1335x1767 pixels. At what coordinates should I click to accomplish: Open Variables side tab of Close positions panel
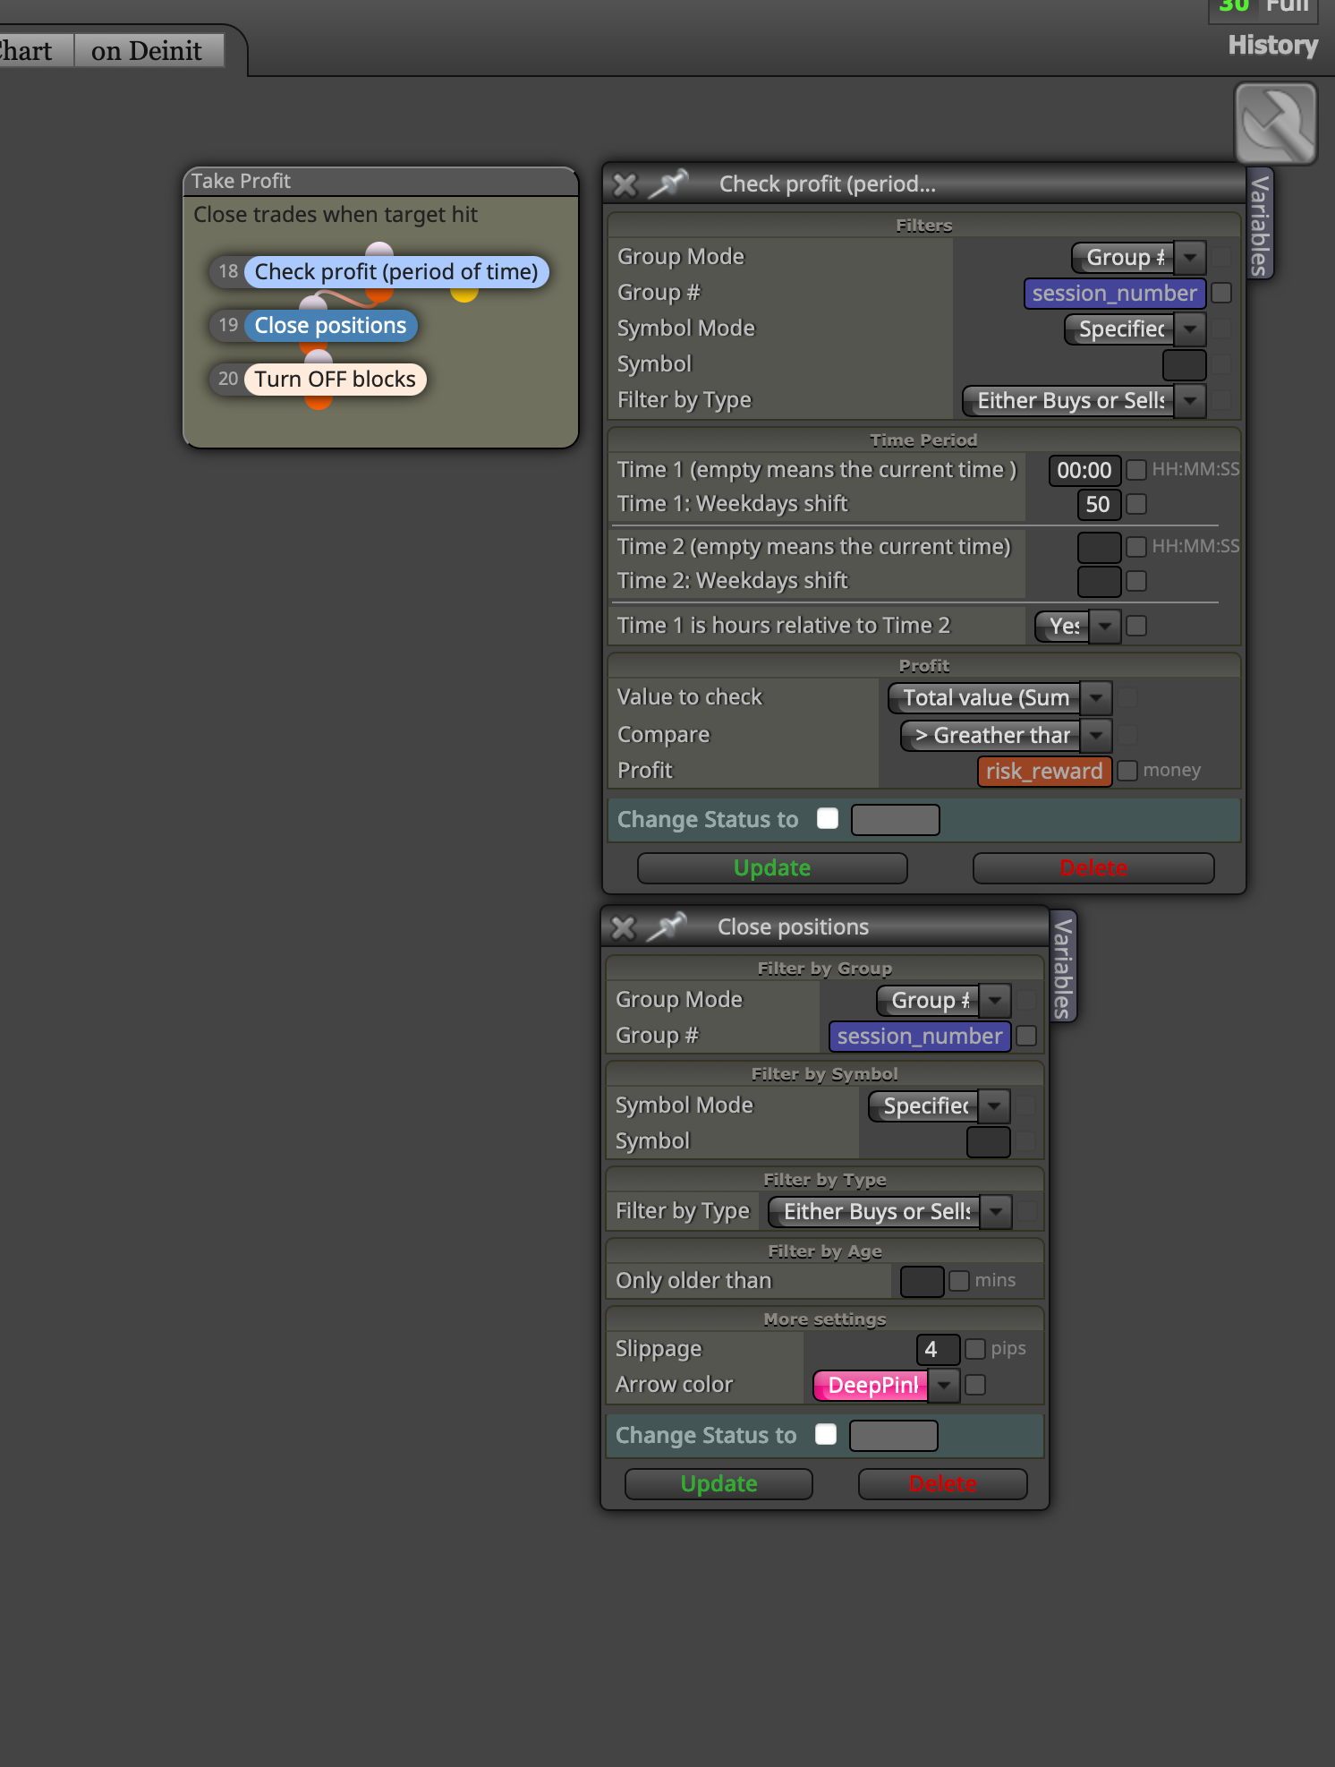[x=1063, y=967]
